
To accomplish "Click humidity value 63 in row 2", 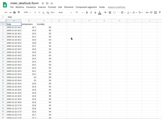I will point(44,27).
